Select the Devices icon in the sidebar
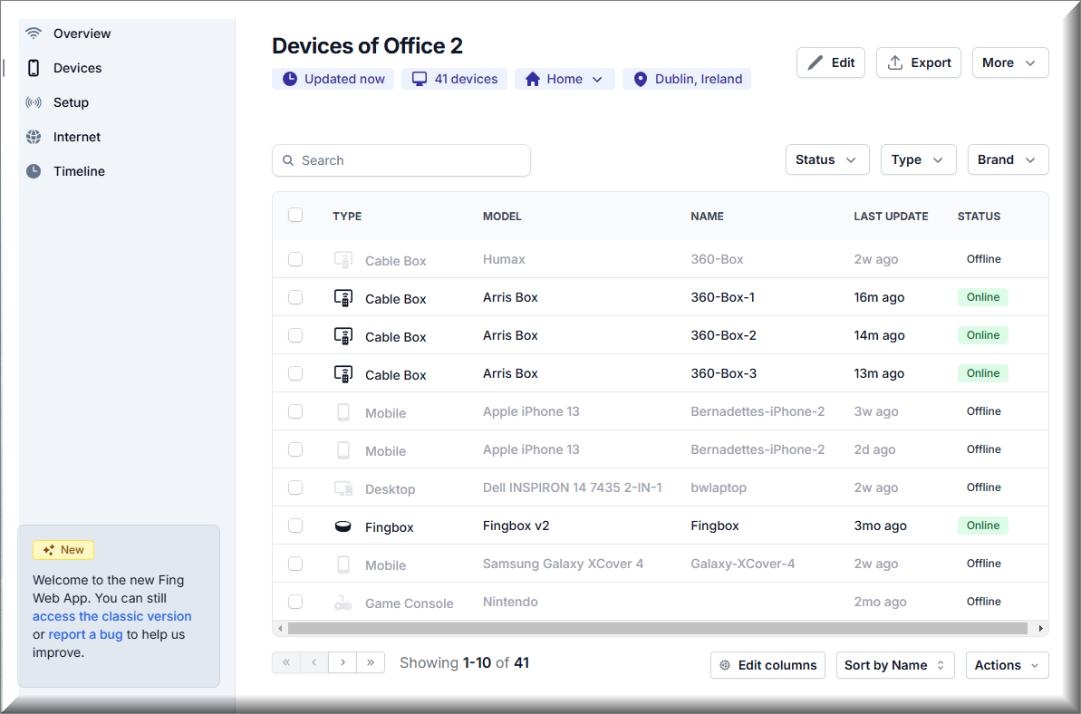The width and height of the screenshot is (1081, 714). click(34, 68)
